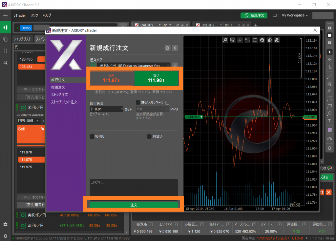Open the indicators checklist icon
The width and height of the screenshot is (336, 241).
[255, 40]
